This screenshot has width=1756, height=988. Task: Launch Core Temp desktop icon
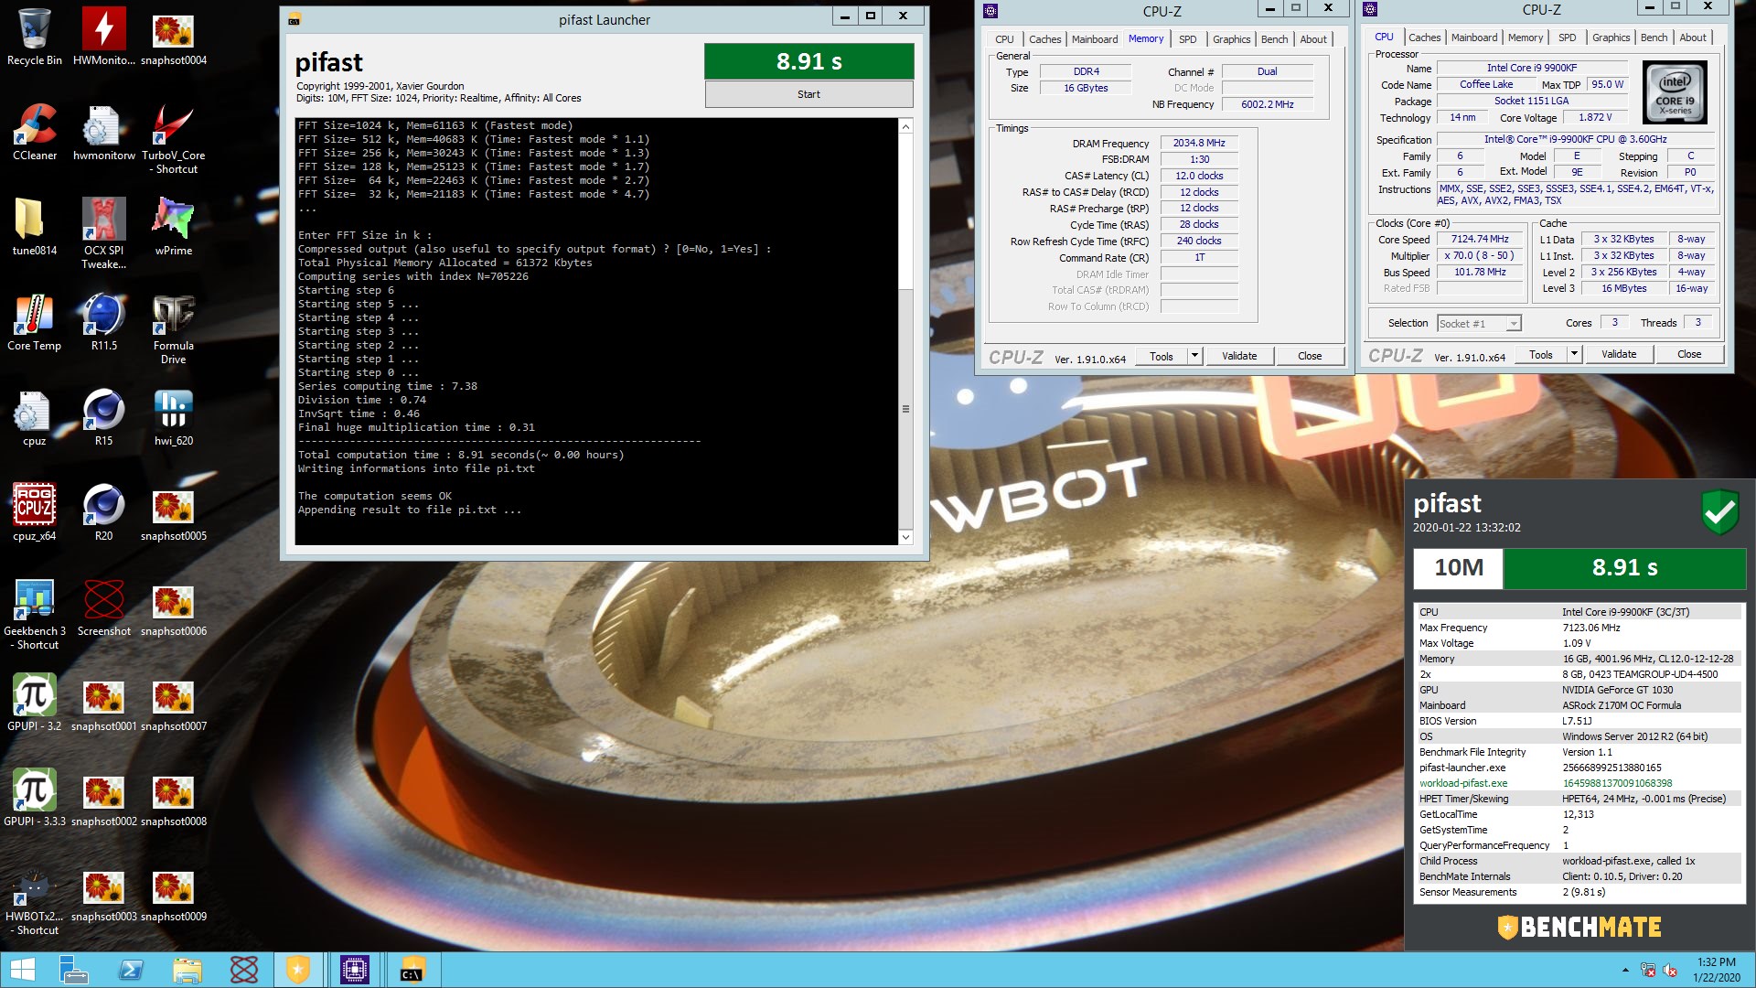35,322
